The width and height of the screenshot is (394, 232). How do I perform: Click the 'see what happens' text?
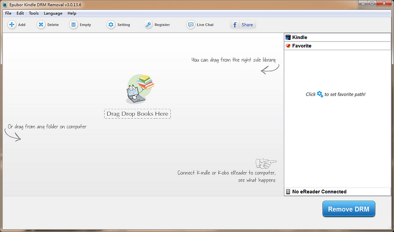click(257, 180)
